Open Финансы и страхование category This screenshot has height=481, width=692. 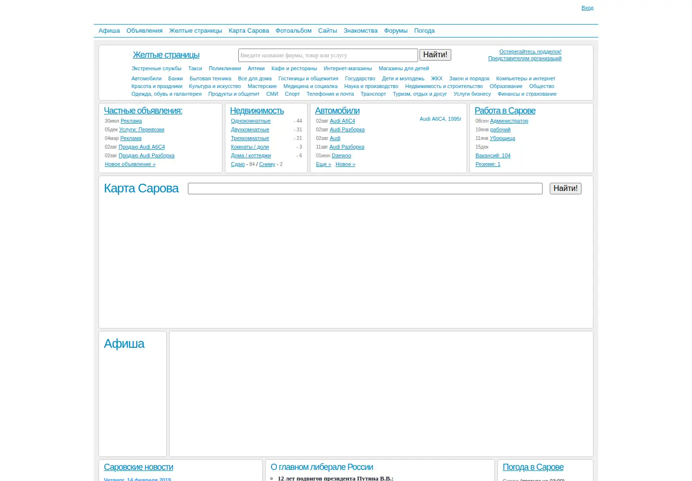527,94
